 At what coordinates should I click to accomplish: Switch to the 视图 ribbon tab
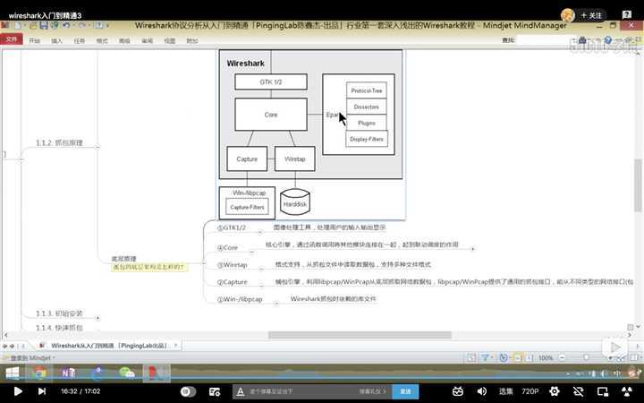pyautogui.click(x=170, y=40)
